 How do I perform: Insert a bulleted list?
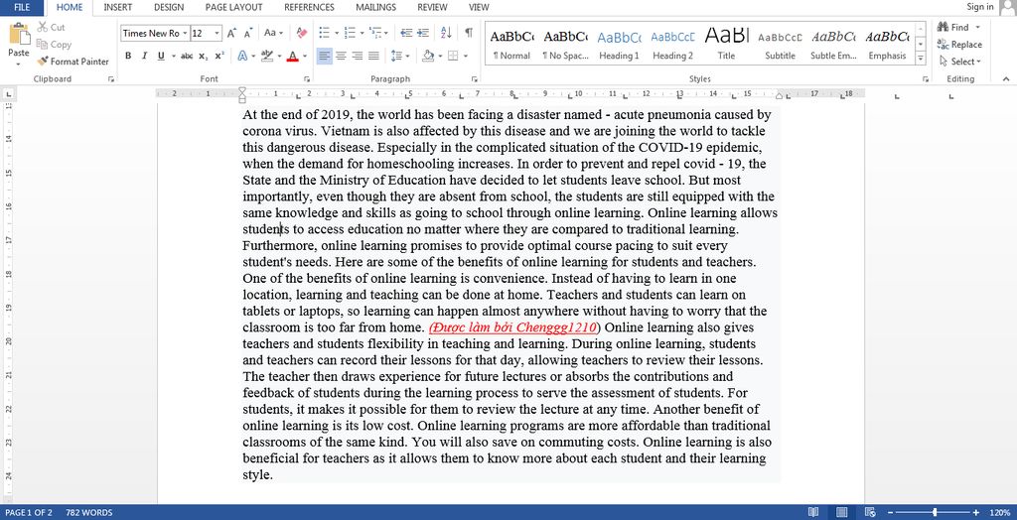325,33
